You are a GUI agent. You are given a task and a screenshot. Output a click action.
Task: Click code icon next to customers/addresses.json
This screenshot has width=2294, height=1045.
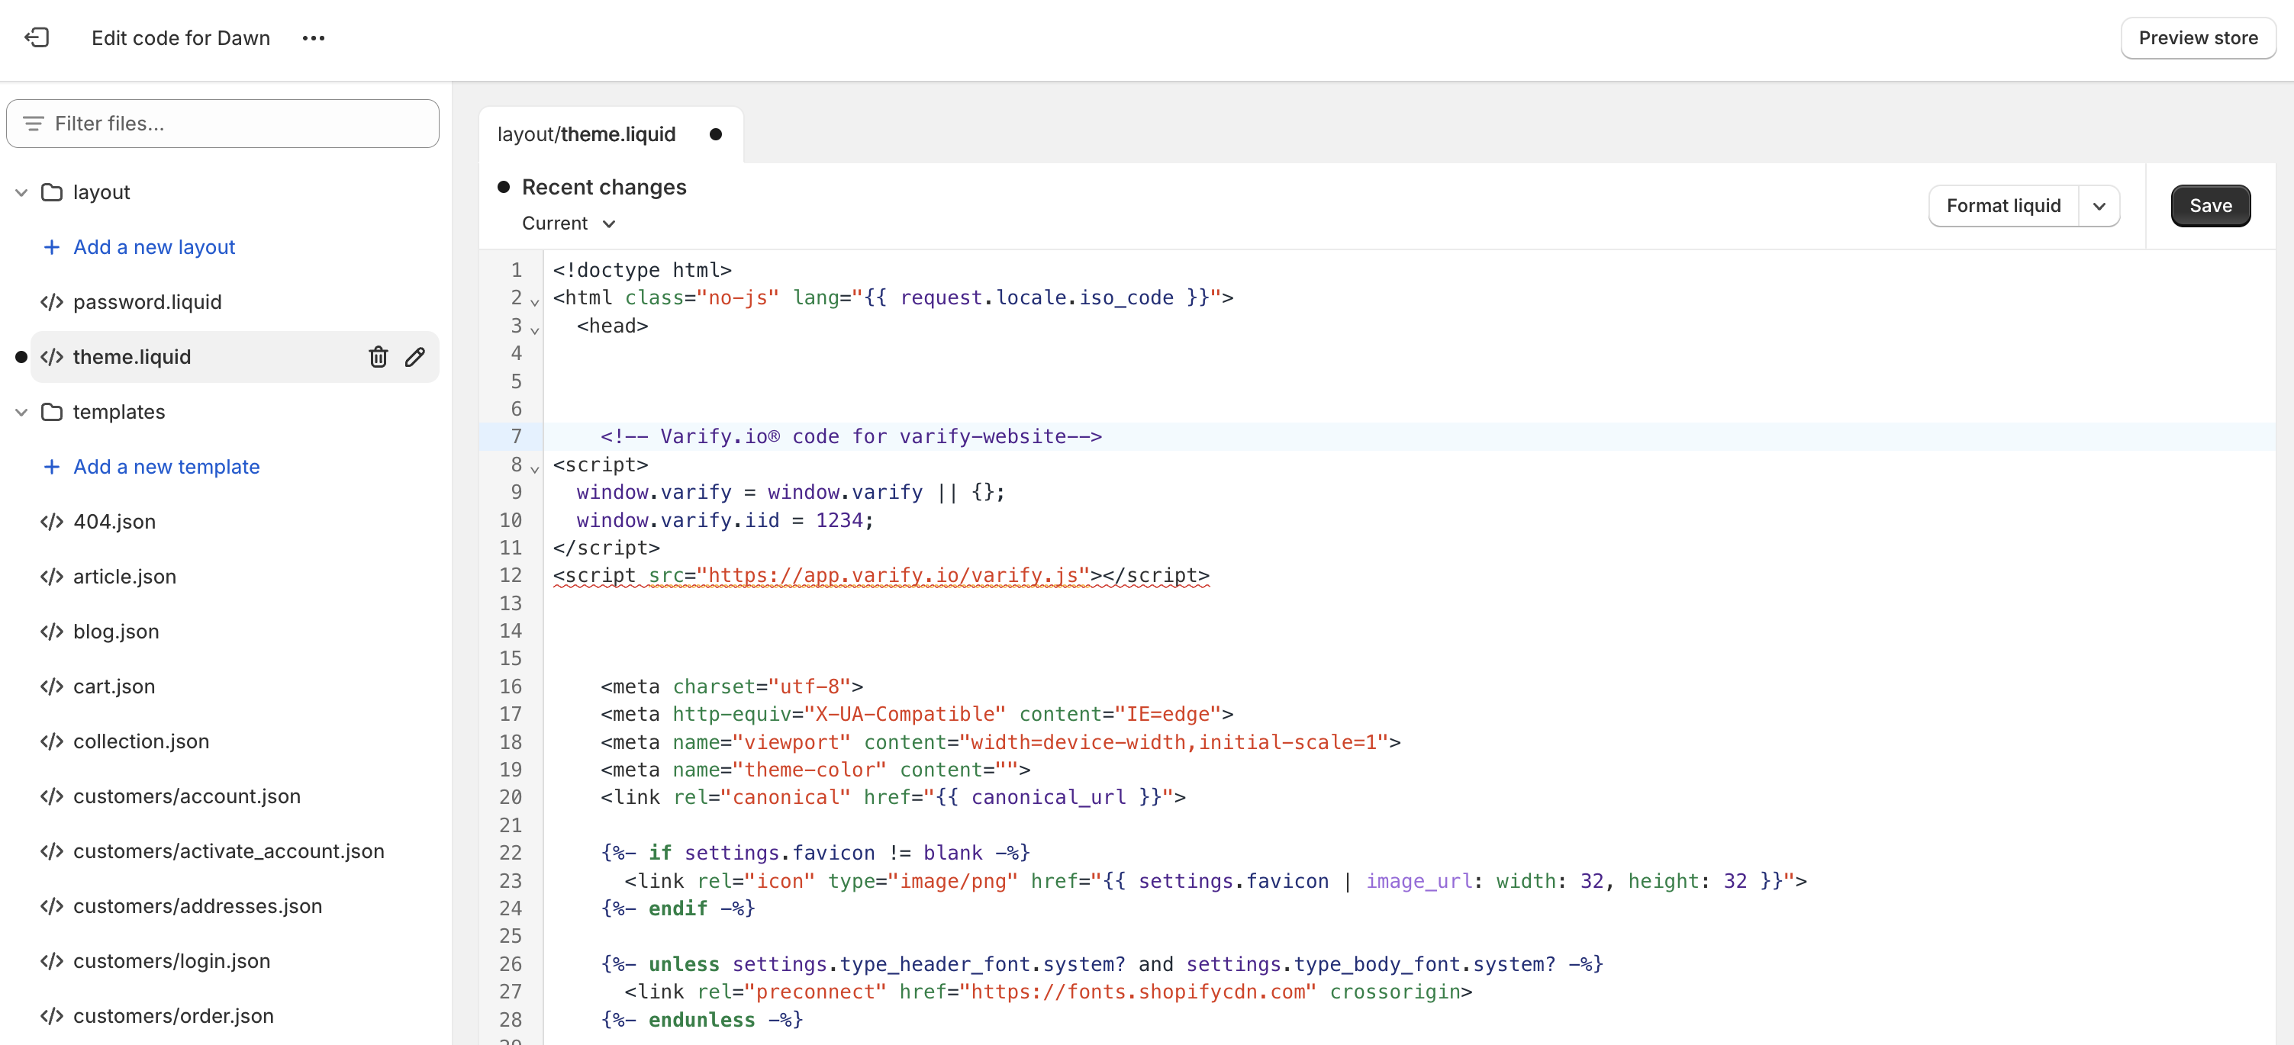[52, 906]
